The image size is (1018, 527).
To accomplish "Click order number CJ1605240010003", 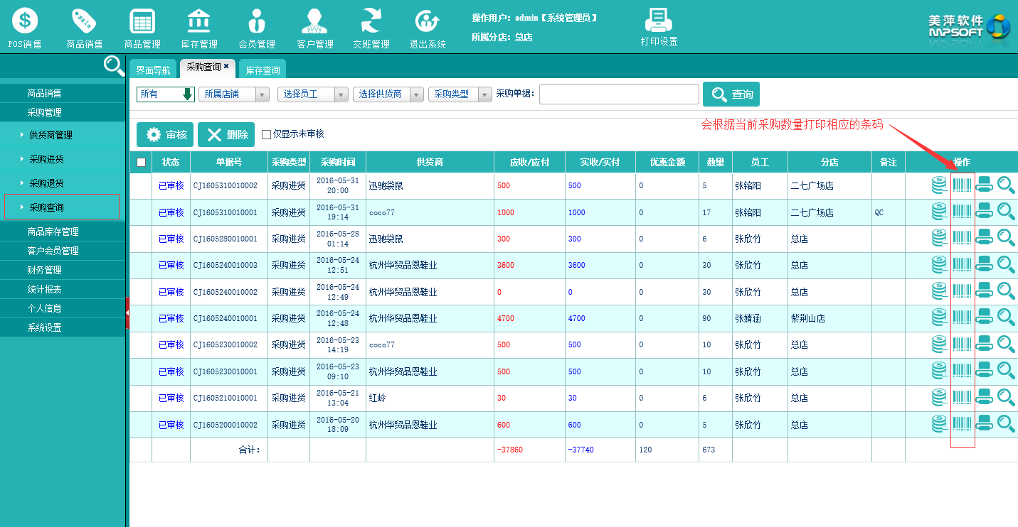I will 226,265.
